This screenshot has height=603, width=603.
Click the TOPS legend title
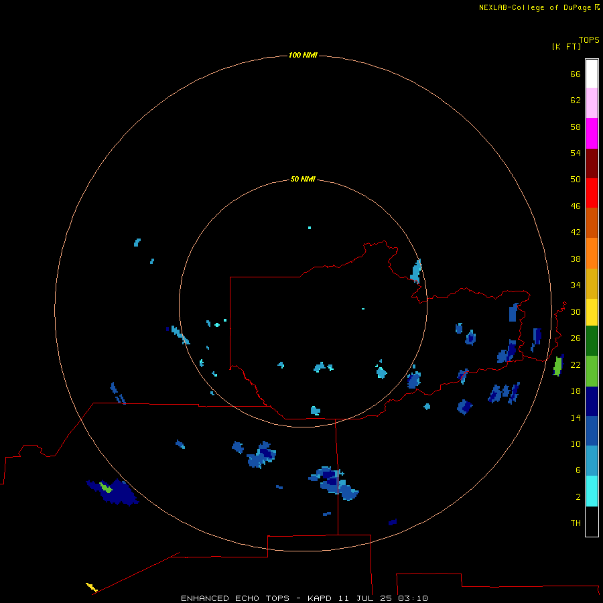589,40
